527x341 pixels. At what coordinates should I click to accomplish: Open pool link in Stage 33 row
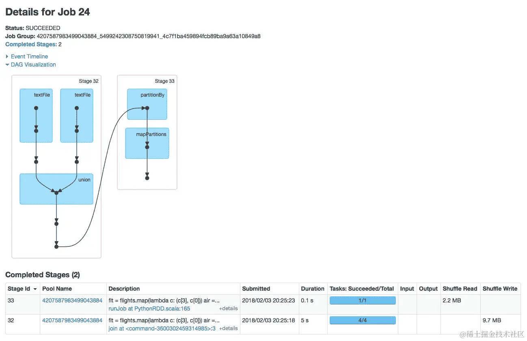(x=72, y=300)
